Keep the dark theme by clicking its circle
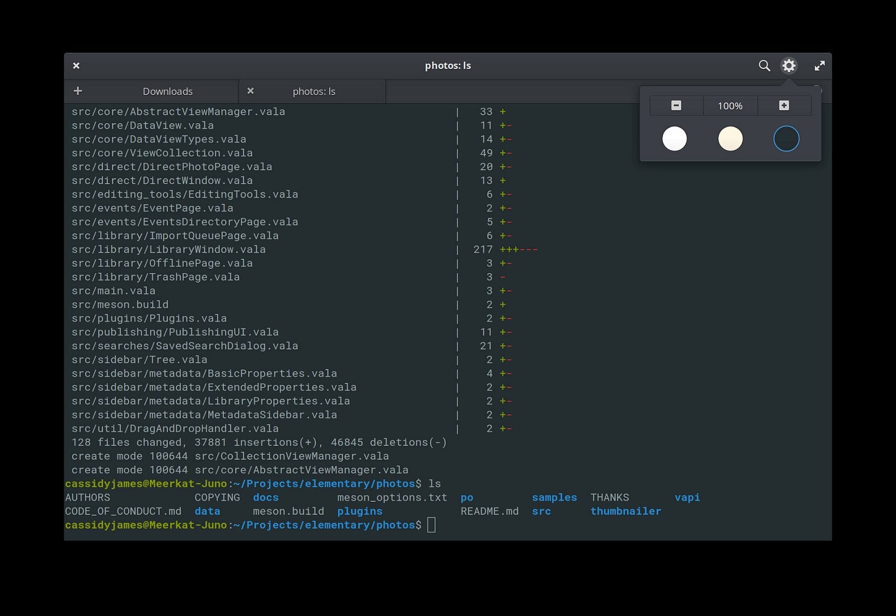The width and height of the screenshot is (896, 616). (x=786, y=138)
